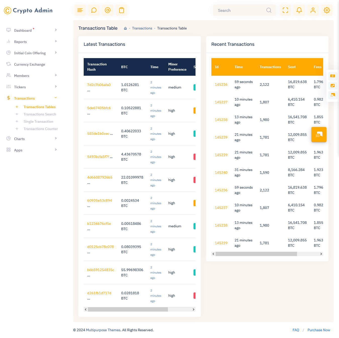Toggle the sidebar menu icon

click(x=80, y=10)
